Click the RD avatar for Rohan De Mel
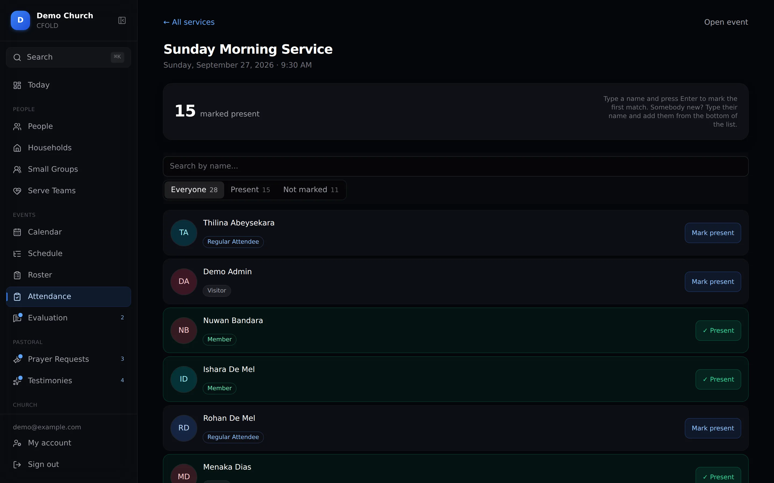This screenshot has width=774, height=483. pos(184,428)
